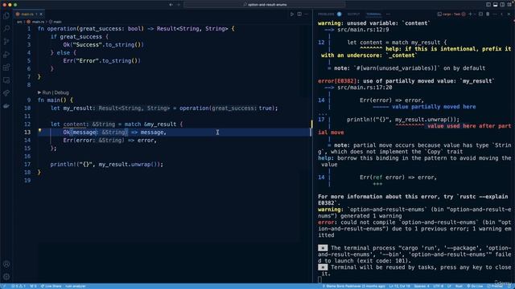Select the cargo Task terminal entry
Viewport: 515px width, 289px height.
click(x=451, y=14)
